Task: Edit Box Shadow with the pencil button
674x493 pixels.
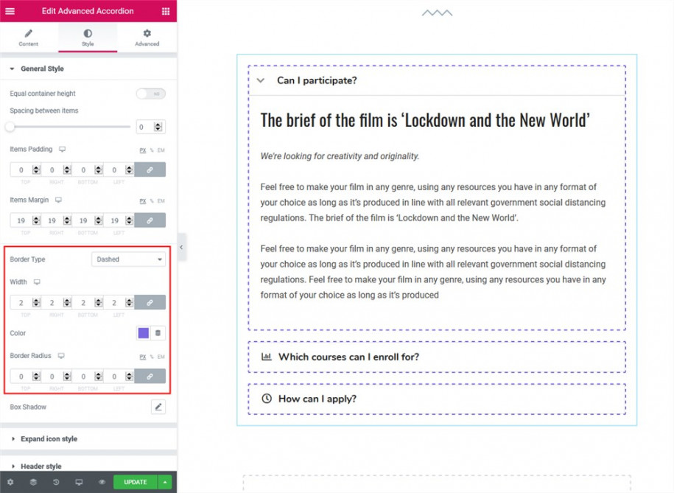Action: point(158,406)
